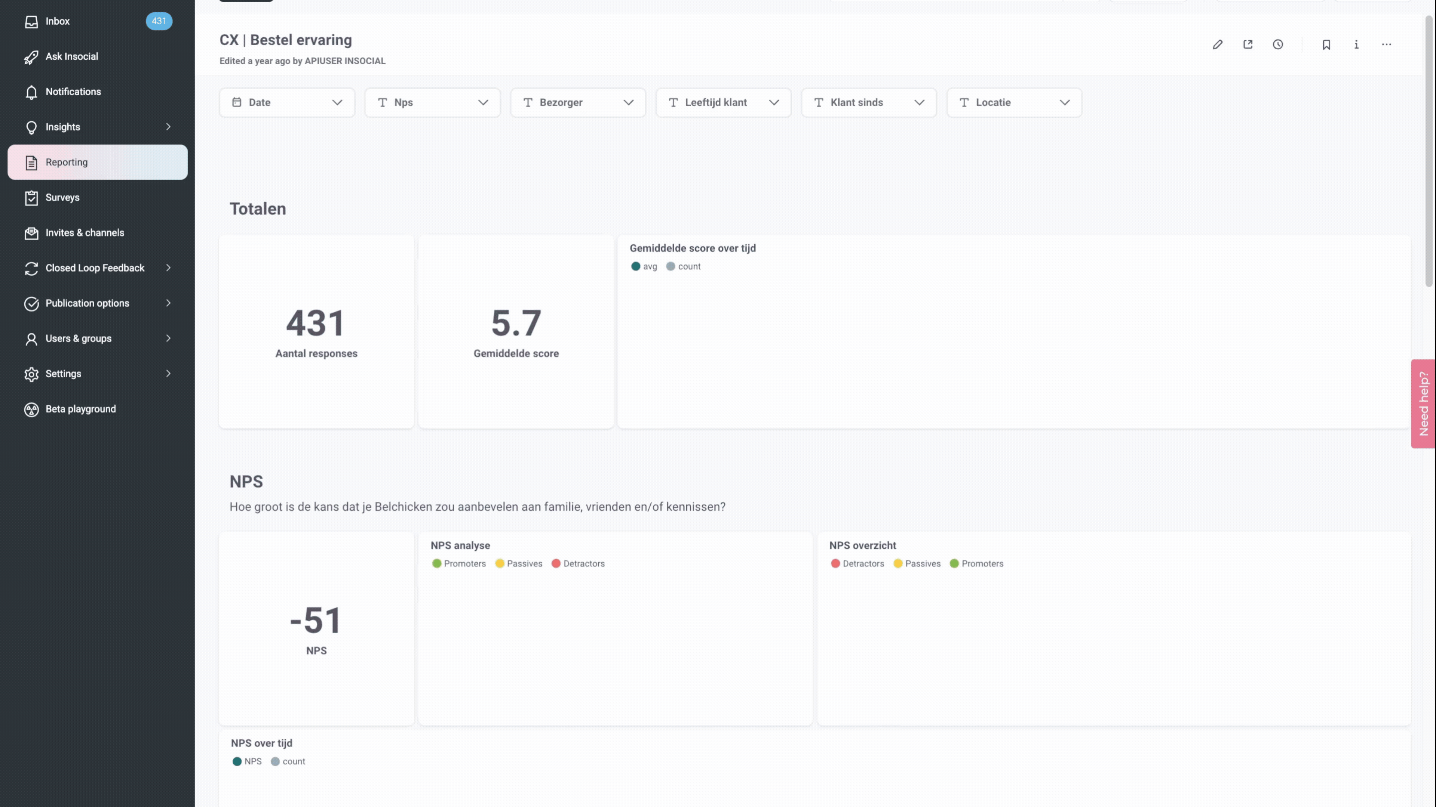The width and height of the screenshot is (1436, 807).
Task: Open the report info icon
Action: click(1356, 44)
